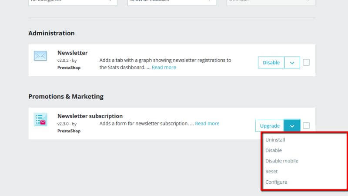This screenshot has height=196, width=348.
Task: Click the Newsletter subscription module title
Action: click(90, 116)
